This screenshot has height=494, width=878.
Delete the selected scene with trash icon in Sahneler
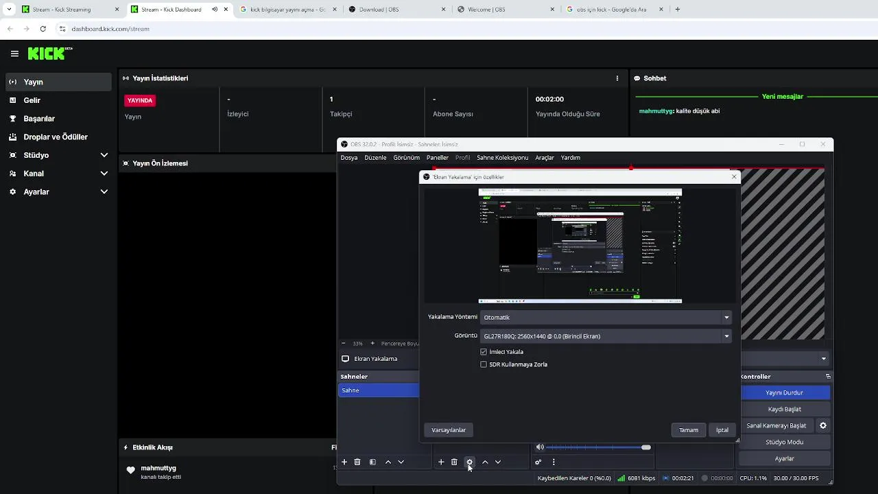(x=357, y=462)
